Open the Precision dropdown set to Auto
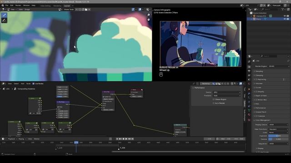The width and height of the screenshot is (291, 163). coord(226,96)
